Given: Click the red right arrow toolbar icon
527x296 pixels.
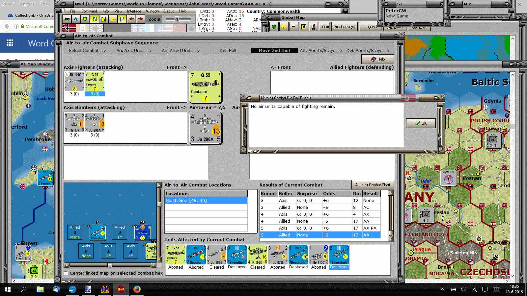Looking at the screenshot, I should [x=141, y=19].
